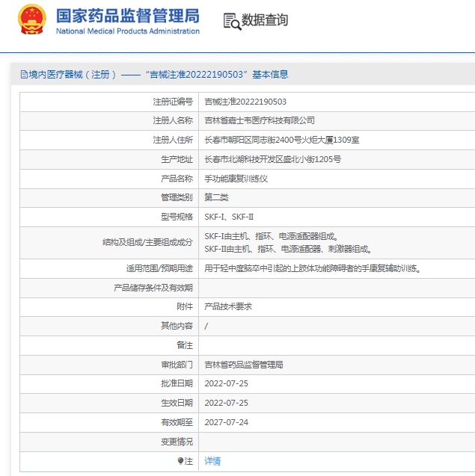Click registration number 吉械注准20222190503 cell
This screenshot has height=476, width=475.
(x=245, y=102)
